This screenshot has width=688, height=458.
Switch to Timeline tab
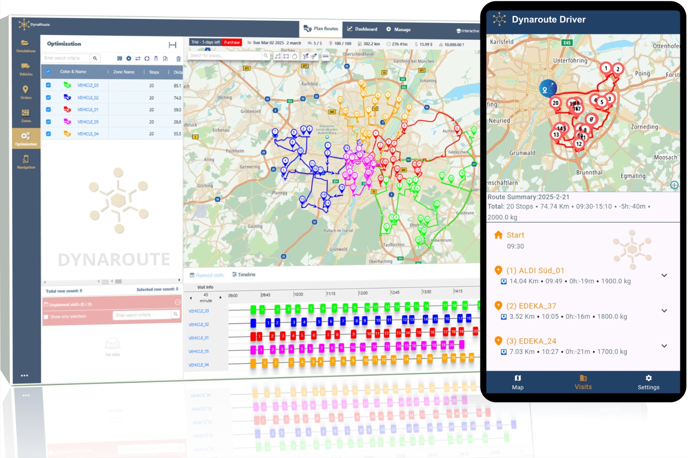[x=244, y=275]
